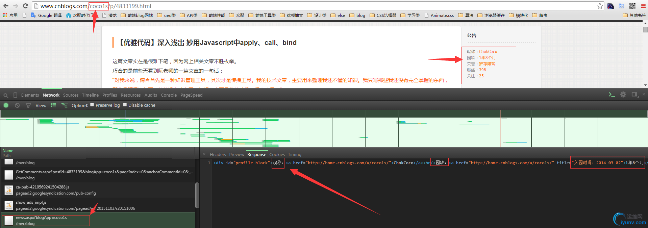The width and height of the screenshot is (648, 228).
Task: Bookmark this page with the star icon
Action: point(600,6)
